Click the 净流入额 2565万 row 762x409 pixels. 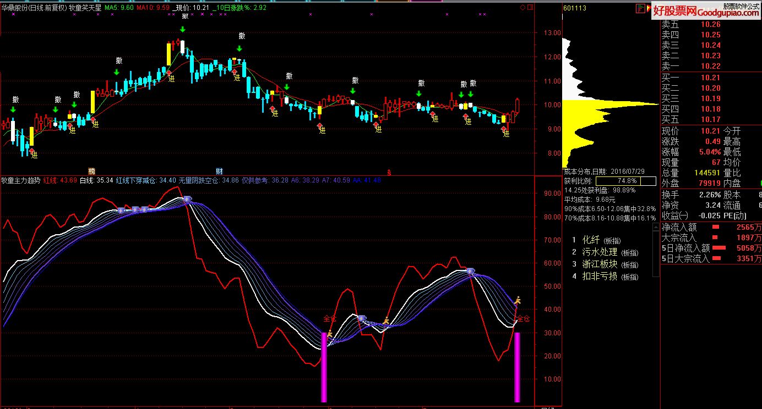click(711, 227)
